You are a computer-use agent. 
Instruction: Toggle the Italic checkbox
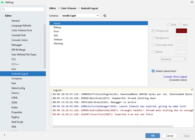[180, 25]
